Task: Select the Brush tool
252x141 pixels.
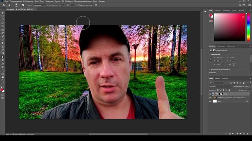Action: pos(3,40)
